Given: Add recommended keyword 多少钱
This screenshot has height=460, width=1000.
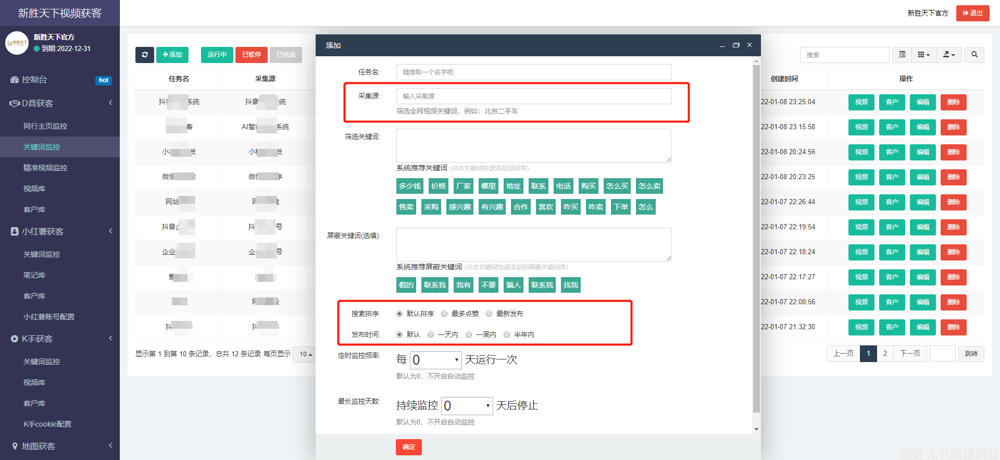Looking at the screenshot, I should (409, 186).
